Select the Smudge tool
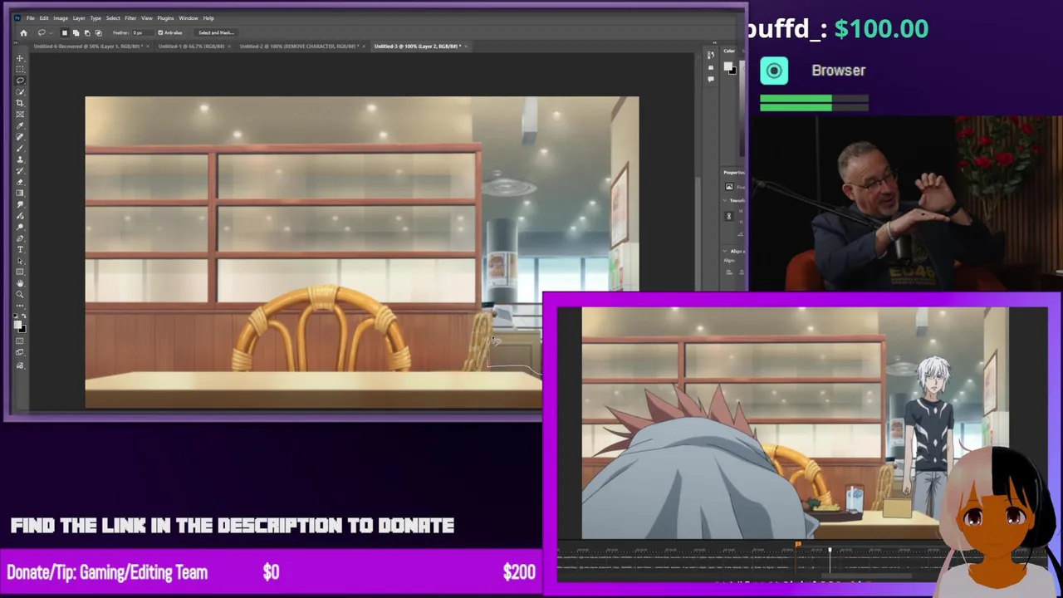This screenshot has width=1063, height=598. 20,204
